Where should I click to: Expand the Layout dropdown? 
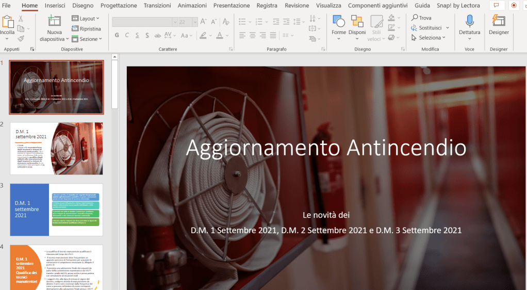point(86,19)
